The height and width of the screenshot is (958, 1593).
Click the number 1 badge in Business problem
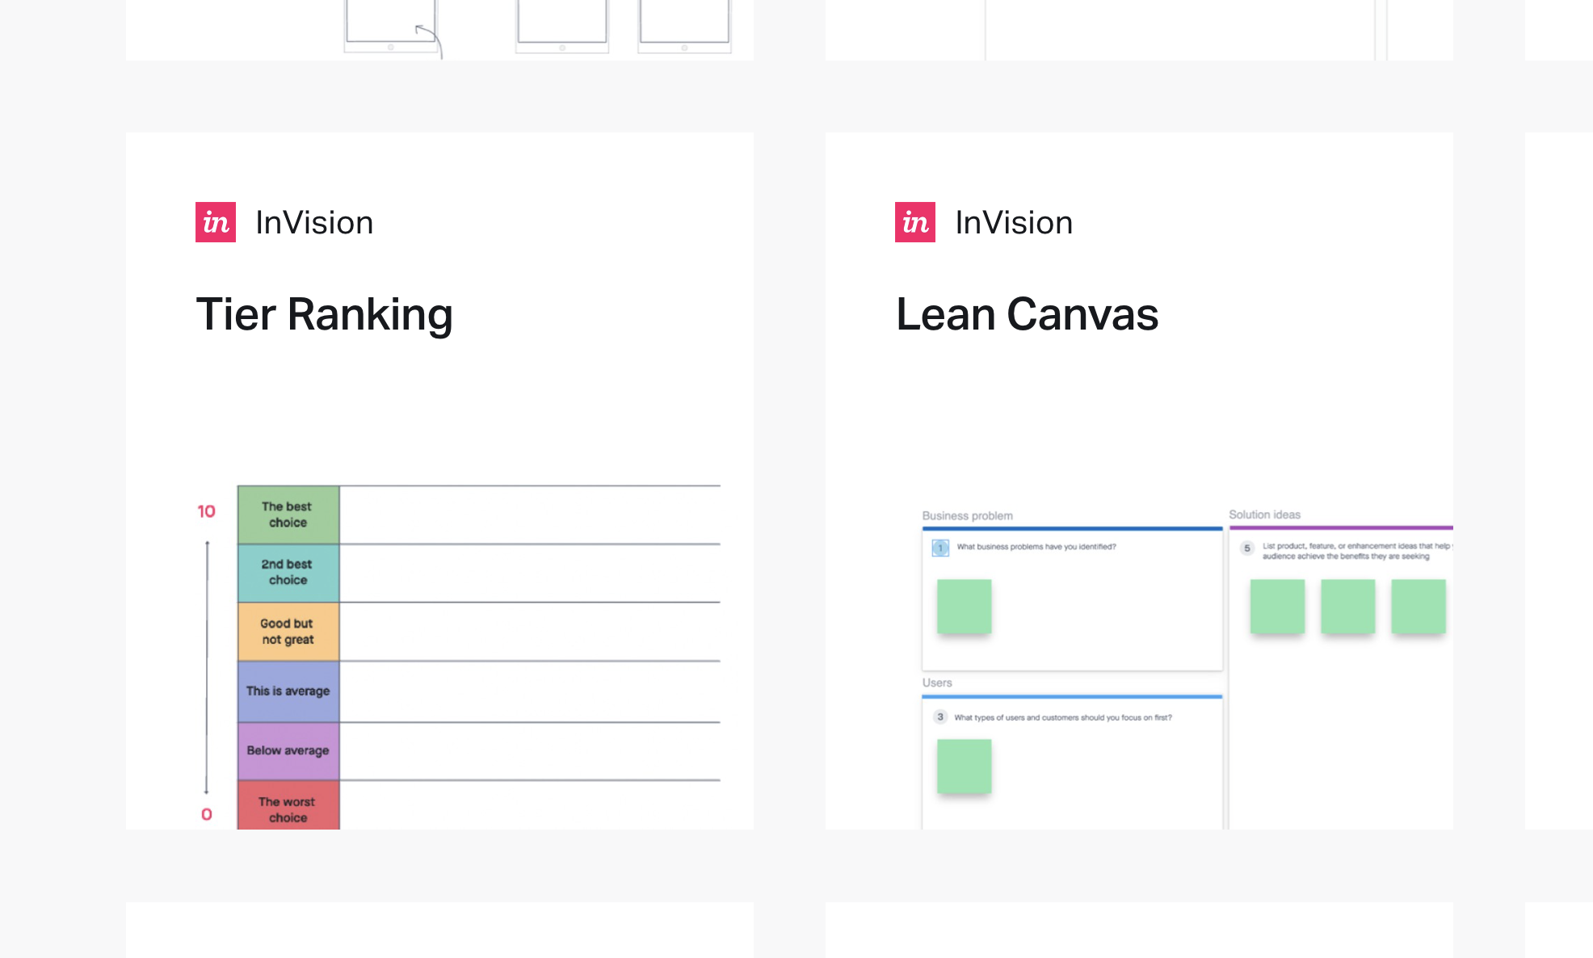tap(940, 548)
